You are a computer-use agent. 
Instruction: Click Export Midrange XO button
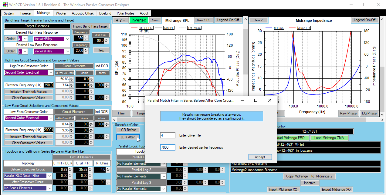tap(336, 190)
